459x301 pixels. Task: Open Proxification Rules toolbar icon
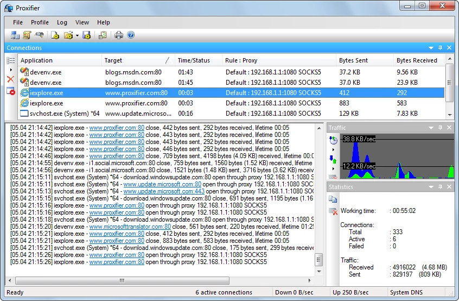[x=27, y=35]
